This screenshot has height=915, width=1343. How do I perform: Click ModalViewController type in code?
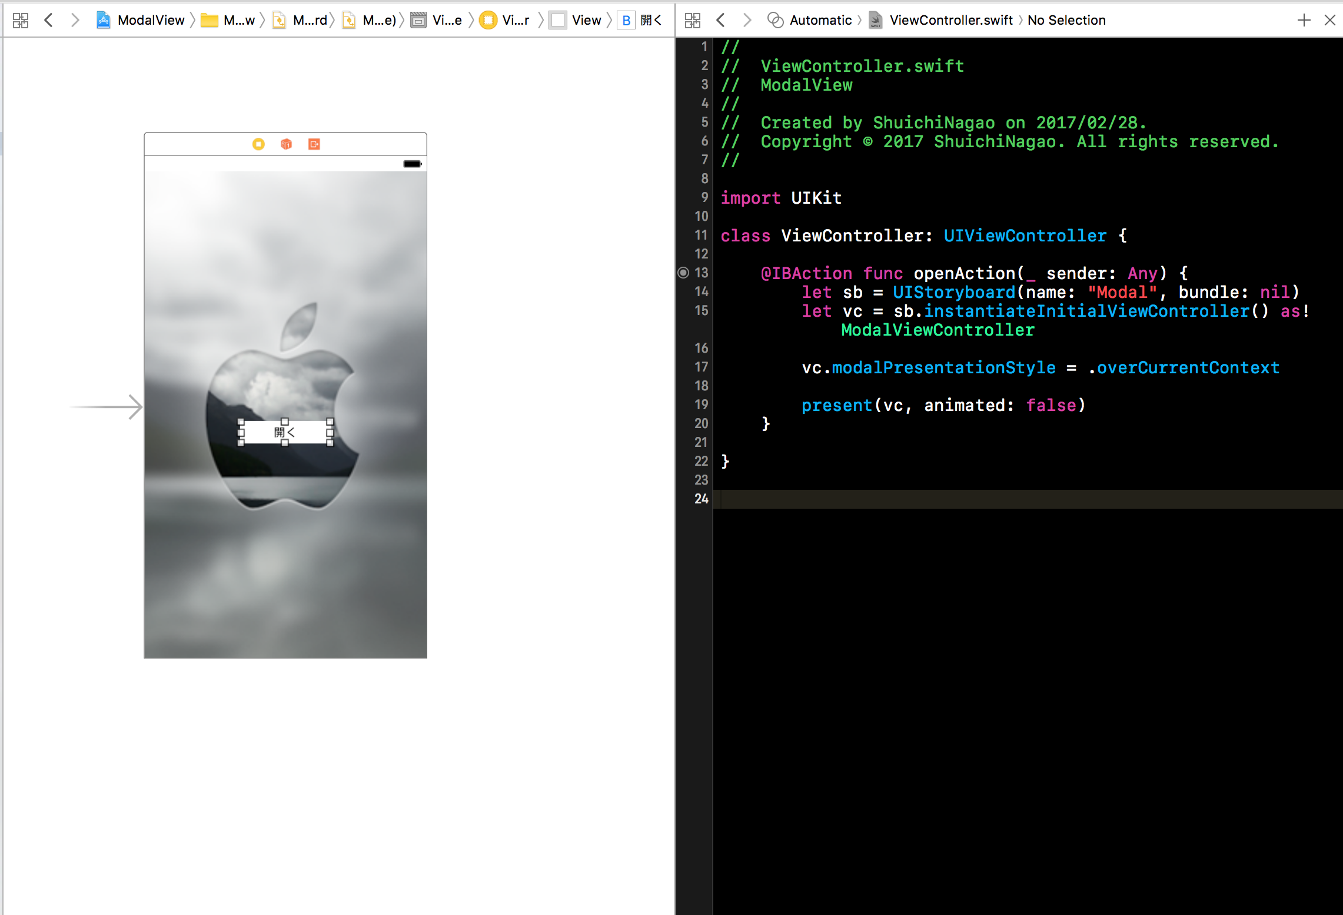pos(938,330)
